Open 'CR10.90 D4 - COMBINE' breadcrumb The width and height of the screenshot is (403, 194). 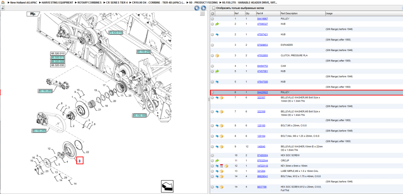tap(158, 2)
